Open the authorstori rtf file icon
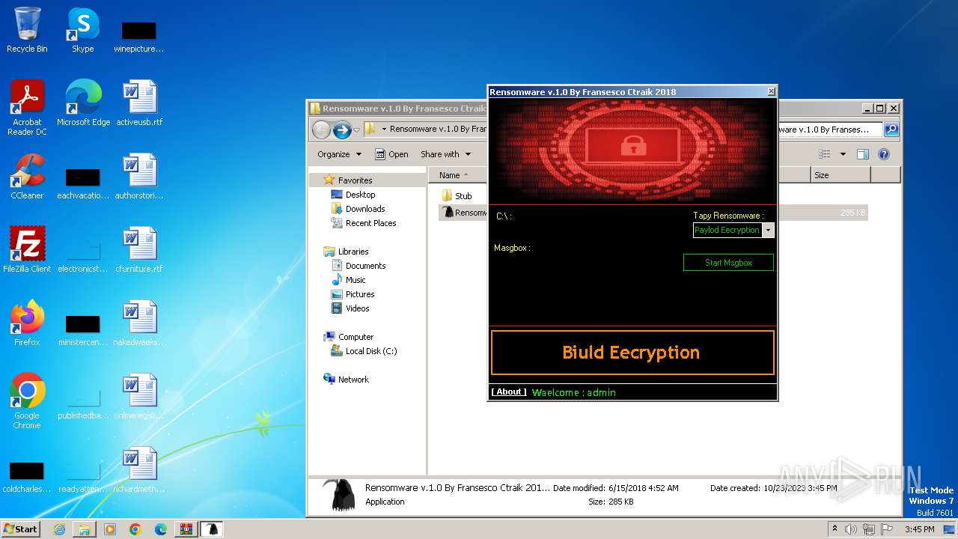The height and width of the screenshot is (539, 958). click(139, 176)
